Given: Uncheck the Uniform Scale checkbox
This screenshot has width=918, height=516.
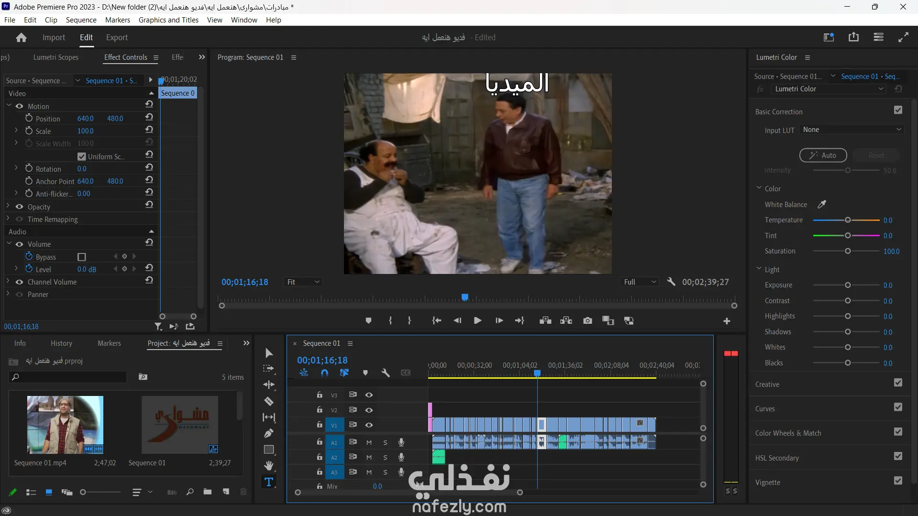Looking at the screenshot, I should click(x=81, y=156).
